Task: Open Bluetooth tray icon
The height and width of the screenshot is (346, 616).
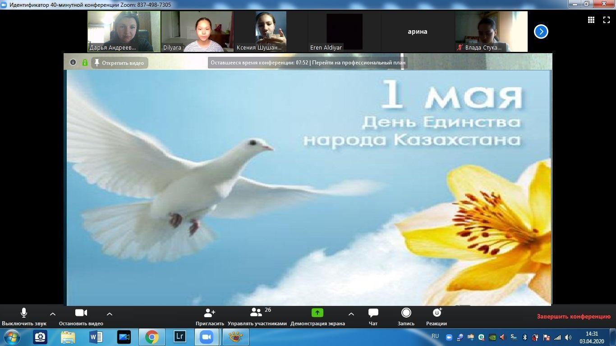Action: [525, 337]
